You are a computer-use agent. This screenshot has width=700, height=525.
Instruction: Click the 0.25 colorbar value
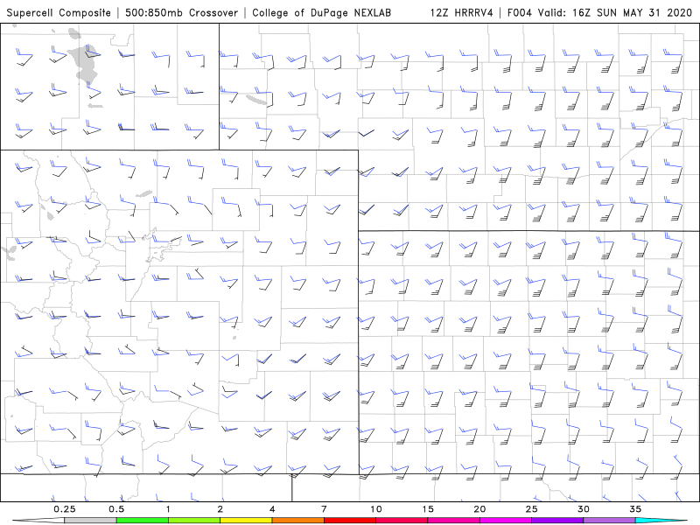[64, 509]
